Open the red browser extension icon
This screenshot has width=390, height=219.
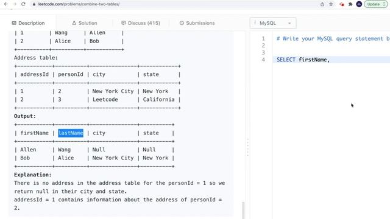click(342, 4)
